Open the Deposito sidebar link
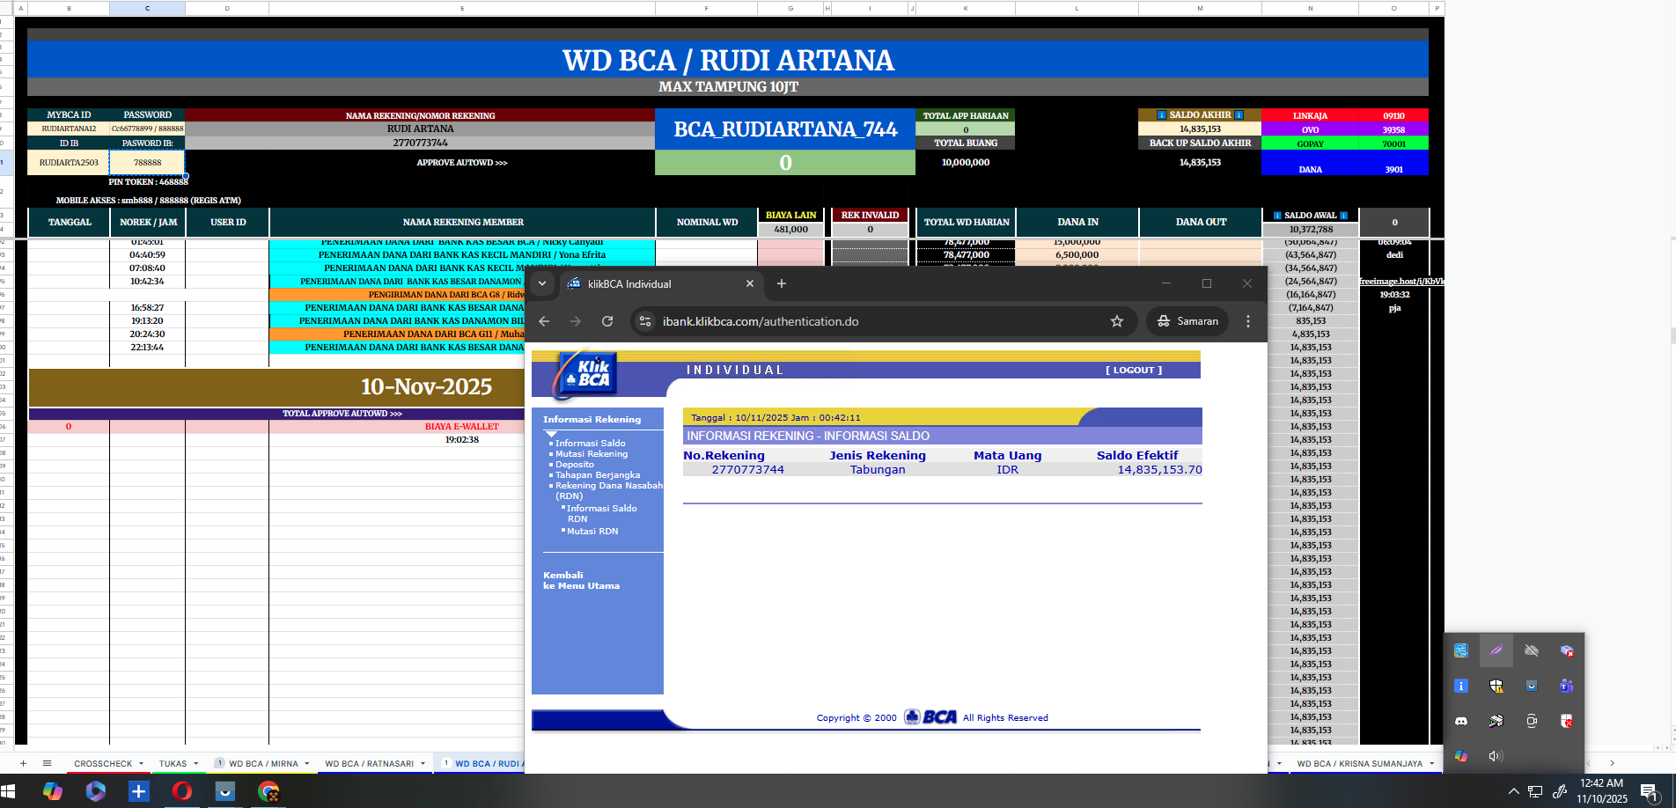This screenshot has height=808, width=1676. click(x=575, y=465)
